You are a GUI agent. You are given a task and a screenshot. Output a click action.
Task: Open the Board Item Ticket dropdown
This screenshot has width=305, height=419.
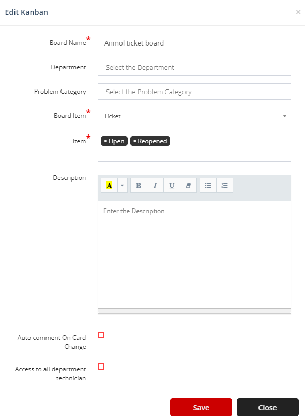pyautogui.click(x=194, y=116)
